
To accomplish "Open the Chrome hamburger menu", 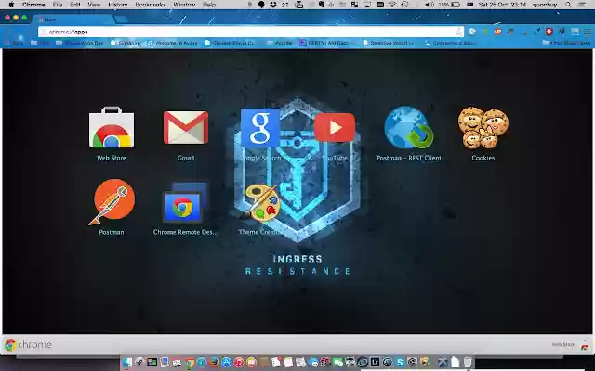I will pyautogui.click(x=588, y=32).
